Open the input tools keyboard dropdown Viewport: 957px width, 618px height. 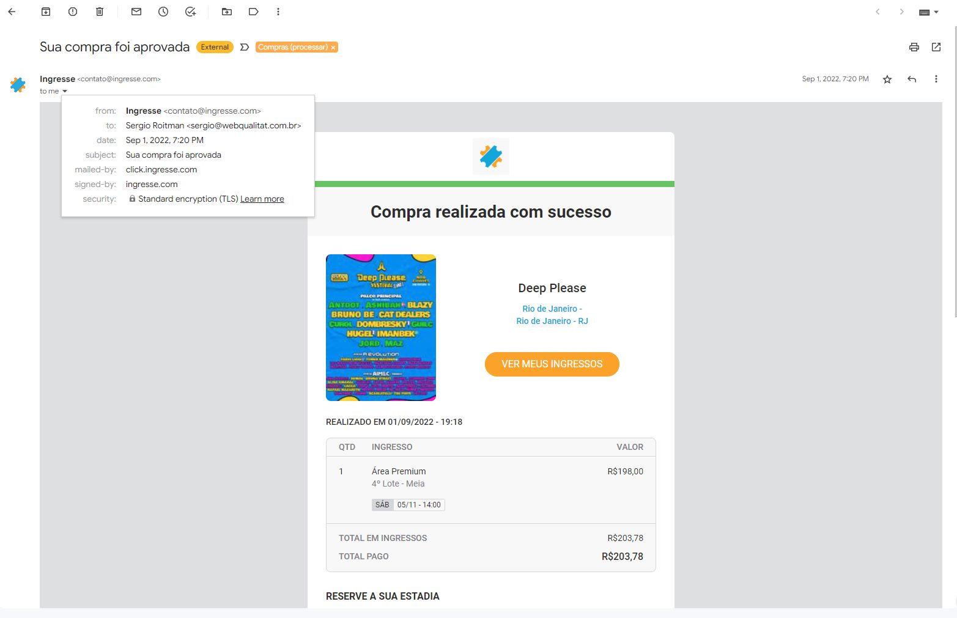pyautogui.click(x=928, y=12)
